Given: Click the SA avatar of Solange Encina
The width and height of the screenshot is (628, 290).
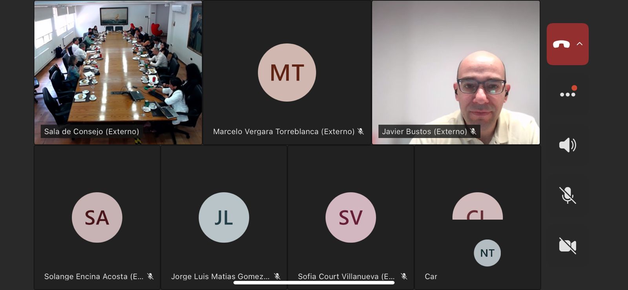Looking at the screenshot, I should pos(97,217).
